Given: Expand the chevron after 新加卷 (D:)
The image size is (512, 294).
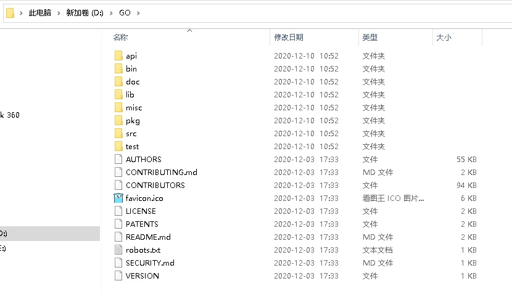Looking at the screenshot, I should (x=112, y=13).
